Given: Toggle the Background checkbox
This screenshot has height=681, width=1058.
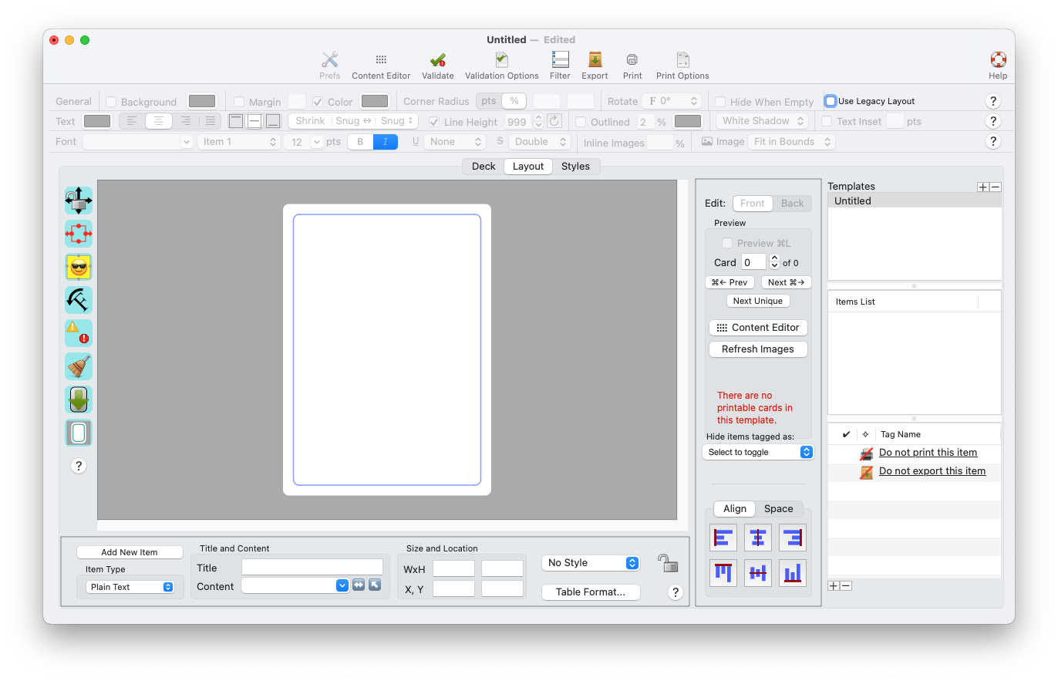Looking at the screenshot, I should [111, 102].
